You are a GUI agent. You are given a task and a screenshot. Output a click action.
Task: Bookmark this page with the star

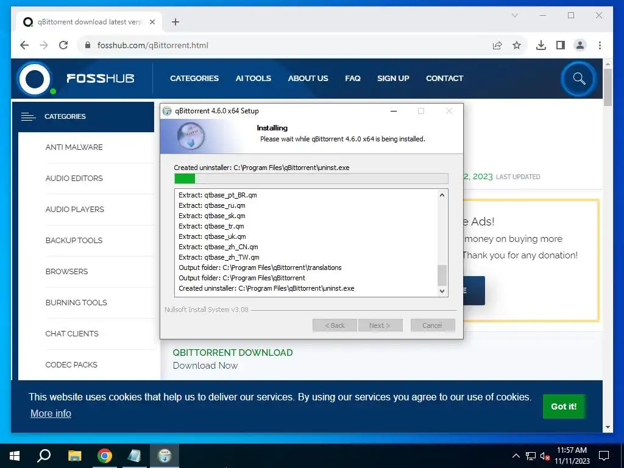point(517,45)
